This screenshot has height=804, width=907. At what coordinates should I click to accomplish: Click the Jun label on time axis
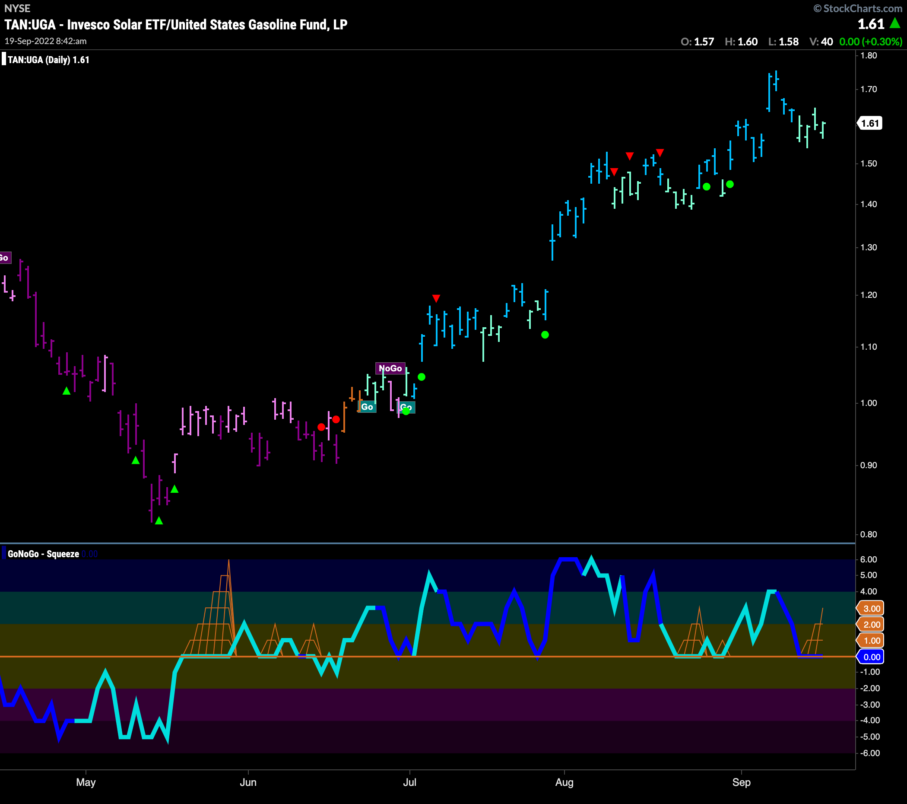coord(248,782)
